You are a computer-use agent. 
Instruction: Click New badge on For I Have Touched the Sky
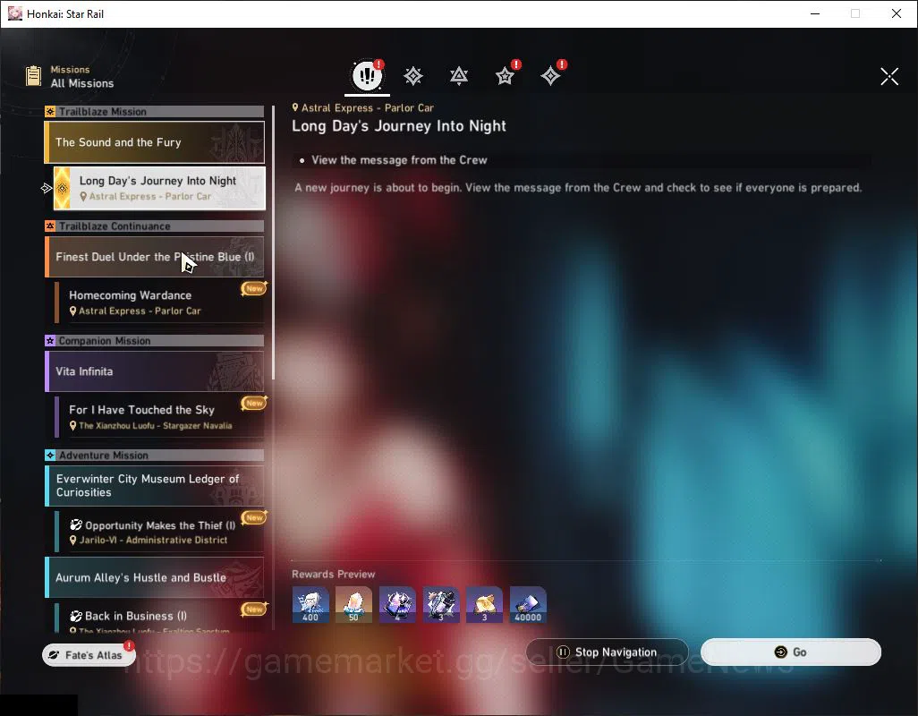[x=254, y=403]
